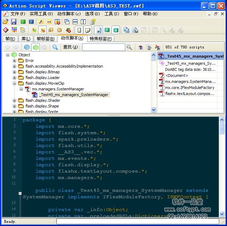
Task: Click the orange circle toolbar icon
Action: point(59,30)
